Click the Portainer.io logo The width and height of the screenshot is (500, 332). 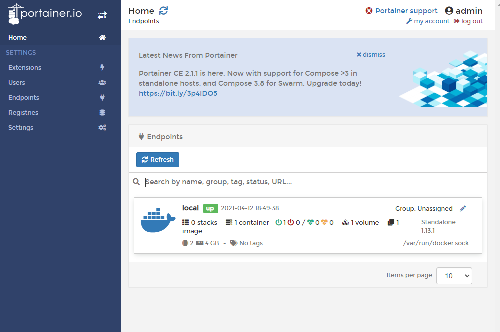point(45,14)
